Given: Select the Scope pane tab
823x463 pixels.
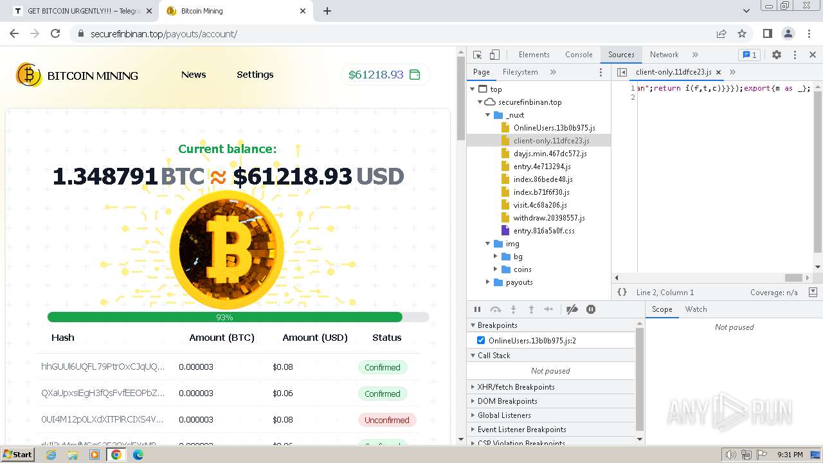Looking at the screenshot, I should (662, 309).
